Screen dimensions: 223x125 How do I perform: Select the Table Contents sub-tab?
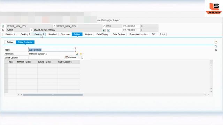coord(25,42)
